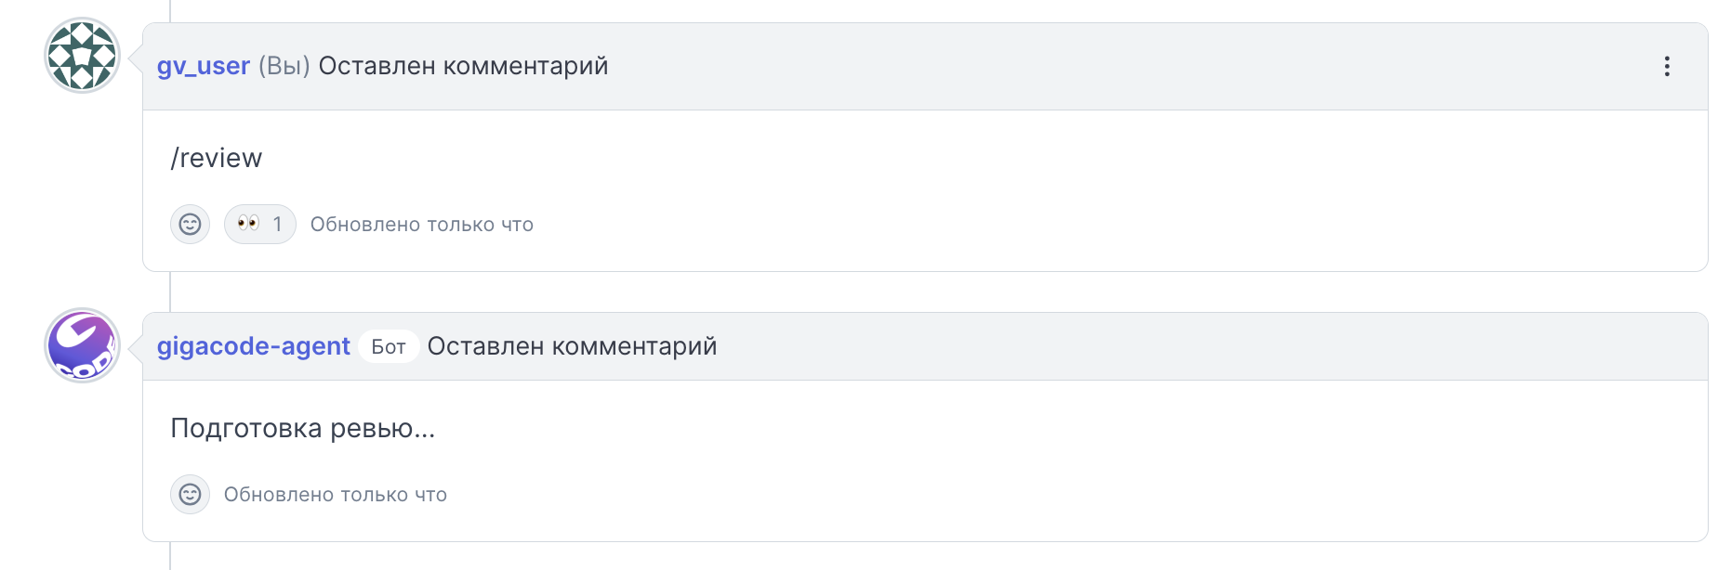Click the gigacode-agent profile avatar
Screen dimensions: 1731x570
(x=82, y=345)
